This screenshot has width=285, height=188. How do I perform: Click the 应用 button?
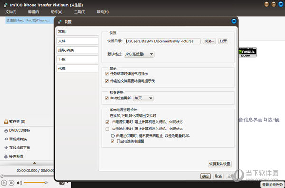click(x=230, y=176)
